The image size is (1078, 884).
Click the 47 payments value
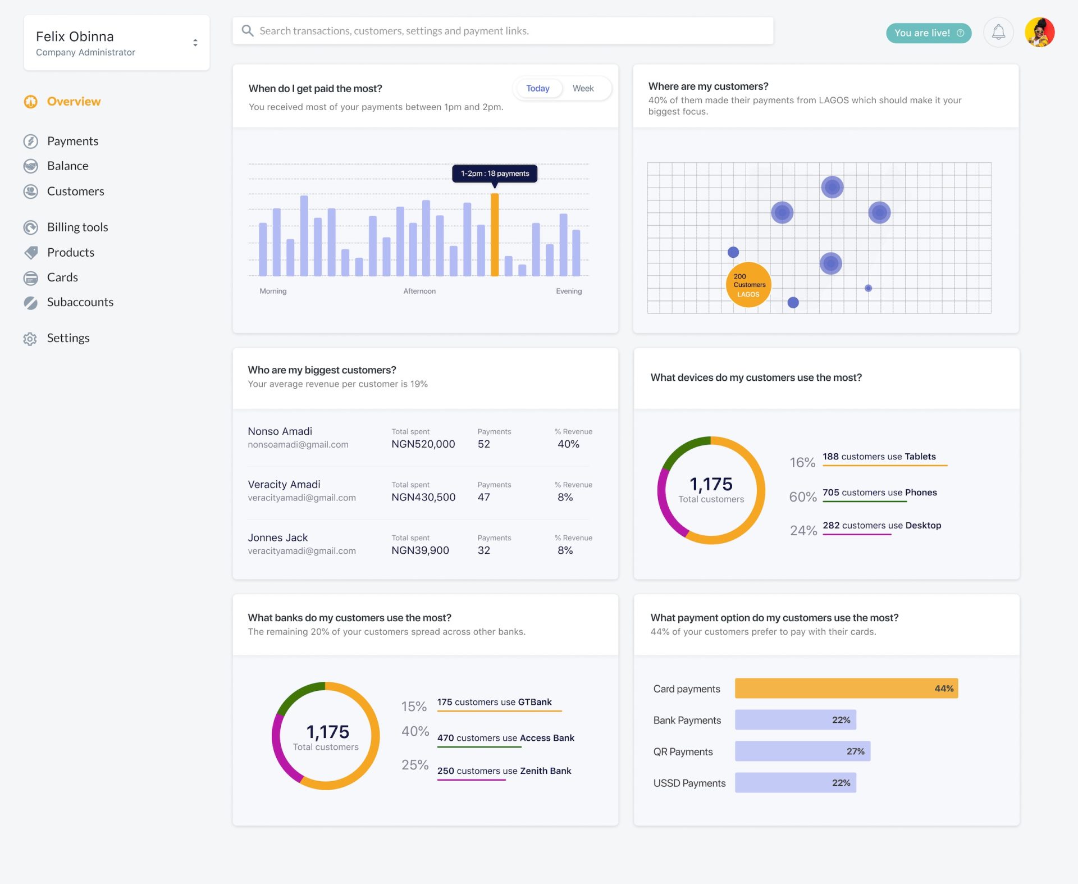483,498
